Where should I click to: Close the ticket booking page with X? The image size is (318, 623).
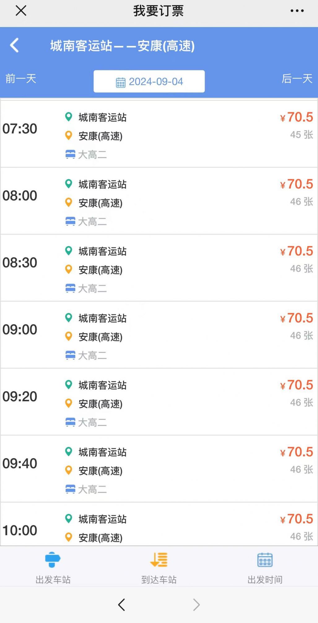point(21,11)
